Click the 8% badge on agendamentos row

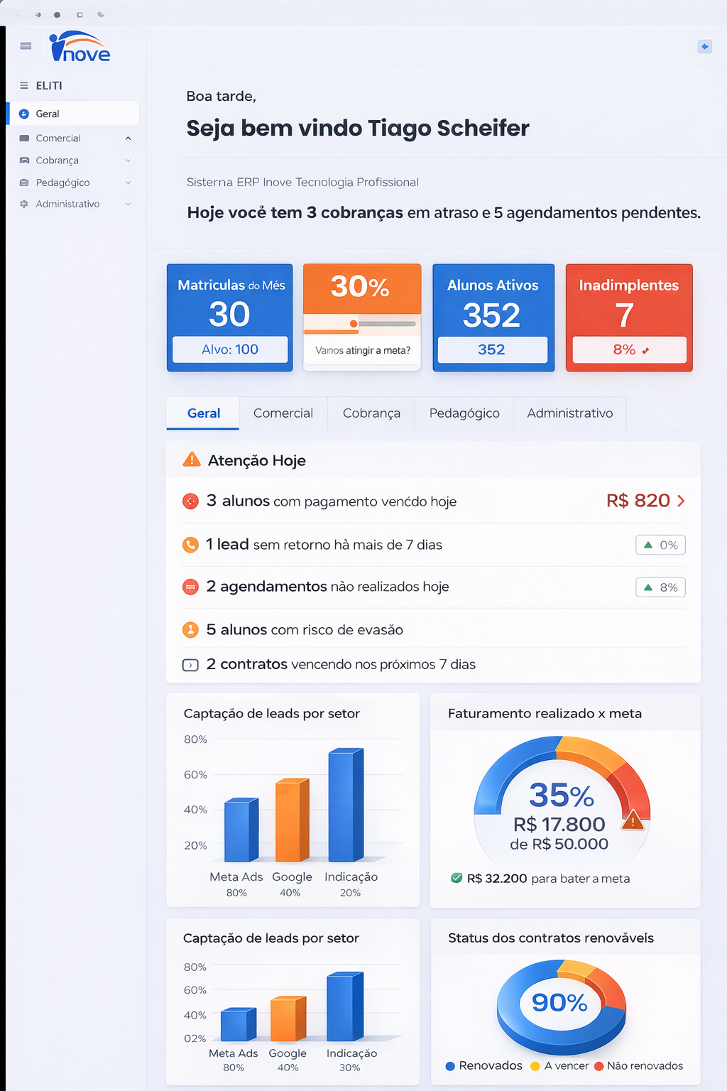pyautogui.click(x=661, y=587)
